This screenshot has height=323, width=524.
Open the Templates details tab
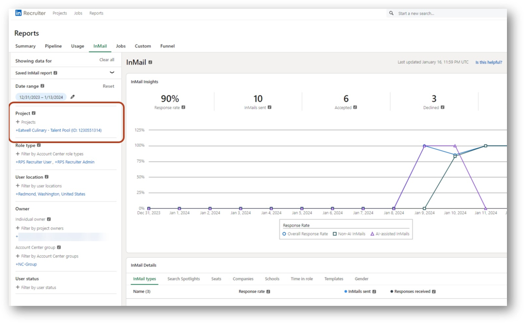[x=334, y=279]
